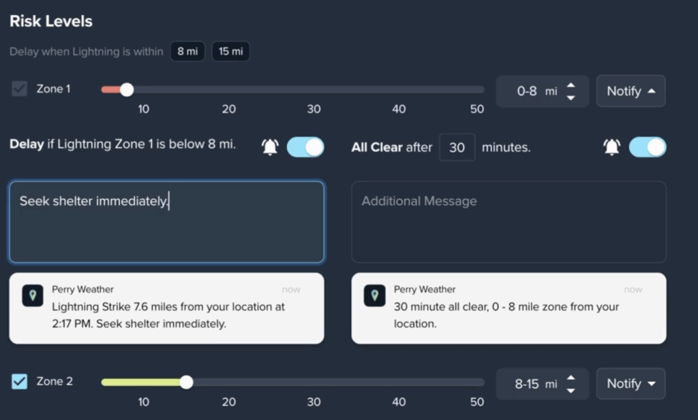698x420 pixels.
Task: Open the Zone 2 Notify dropdown
Action: pos(630,383)
